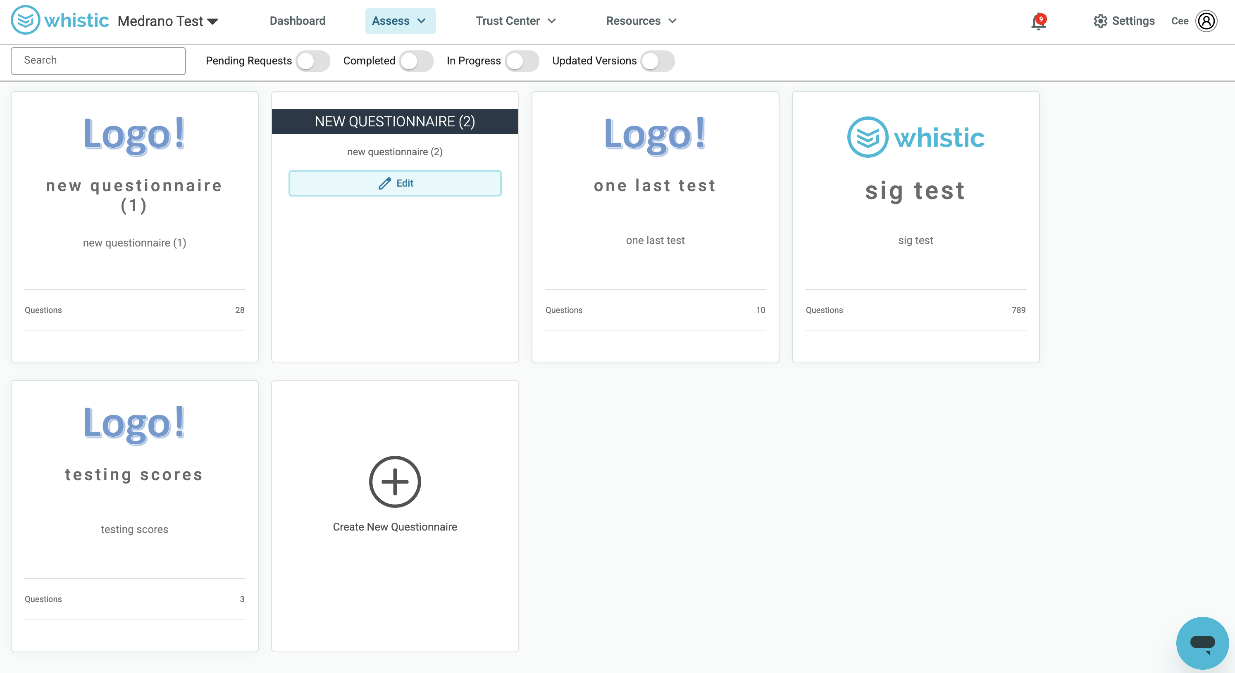Click Questions label on sig test card
The height and width of the screenshot is (673, 1235).
(x=824, y=310)
